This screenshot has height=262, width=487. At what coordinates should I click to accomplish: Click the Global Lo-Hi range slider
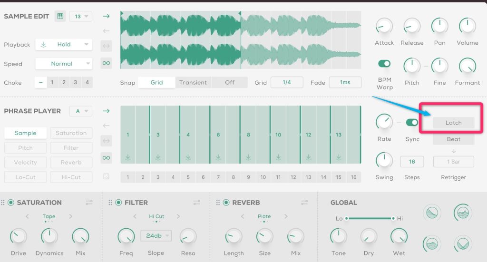tap(370, 218)
